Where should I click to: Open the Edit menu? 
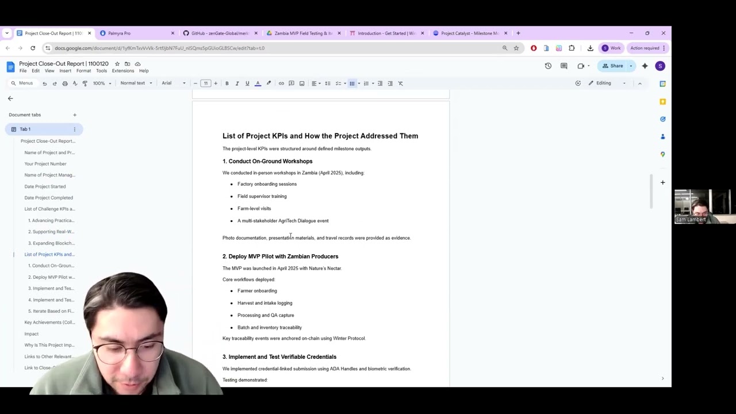point(36,71)
